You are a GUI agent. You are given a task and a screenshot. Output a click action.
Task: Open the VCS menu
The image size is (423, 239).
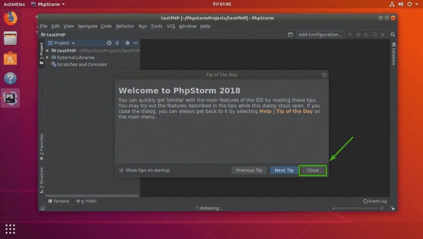click(171, 26)
